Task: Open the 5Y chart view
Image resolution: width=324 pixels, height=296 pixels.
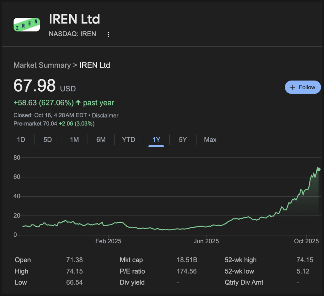Action: tap(183, 140)
